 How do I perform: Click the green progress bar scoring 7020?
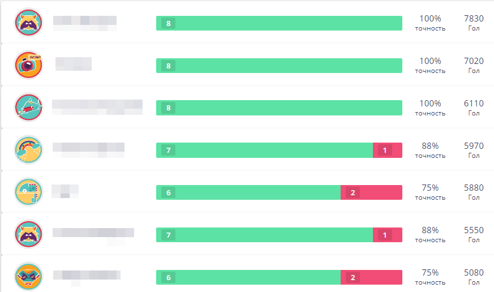[279, 66]
